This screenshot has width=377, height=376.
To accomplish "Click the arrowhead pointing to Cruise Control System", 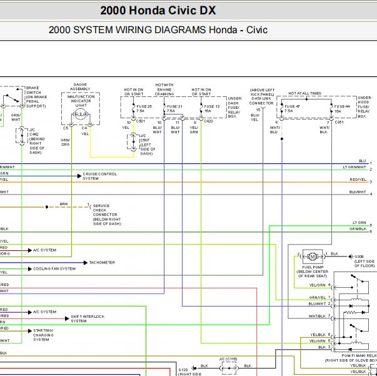I will click(x=79, y=176).
